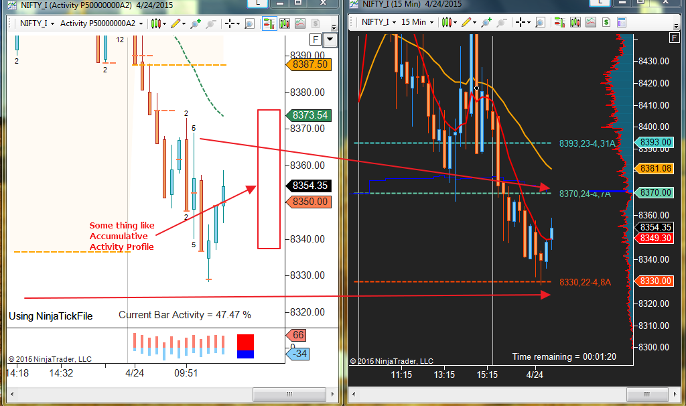This screenshot has width=686, height=406.
Task: Open the chart style candlestick icon in Activity chart
Action: click(x=155, y=23)
